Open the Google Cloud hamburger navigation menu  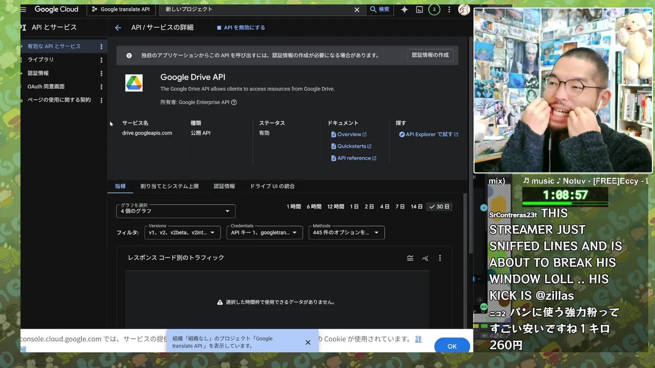coord(23,9)
